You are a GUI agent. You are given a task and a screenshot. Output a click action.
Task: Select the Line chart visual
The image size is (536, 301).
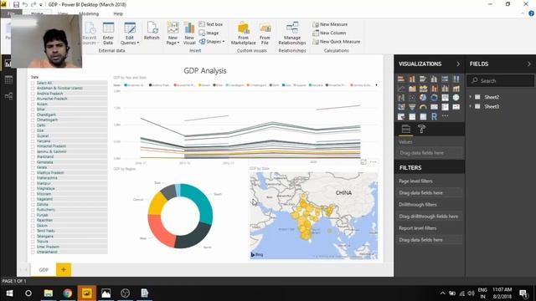[401, 89]
